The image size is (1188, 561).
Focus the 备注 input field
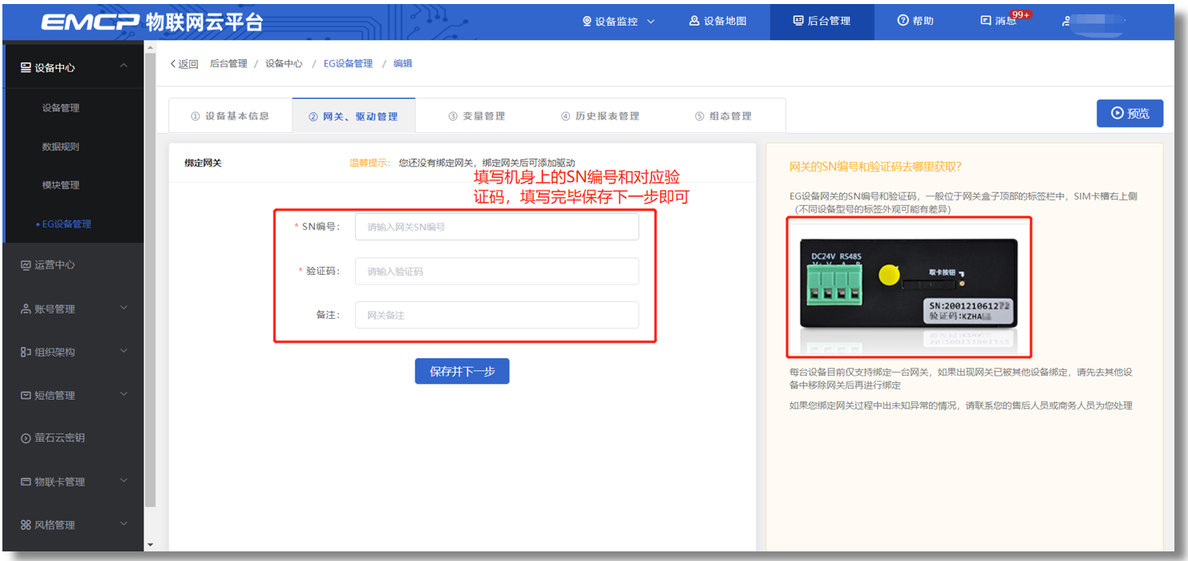click(x=497, y=315)
